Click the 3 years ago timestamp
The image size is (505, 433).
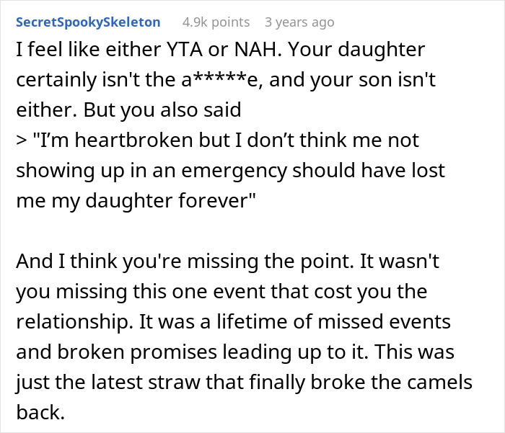299,22
